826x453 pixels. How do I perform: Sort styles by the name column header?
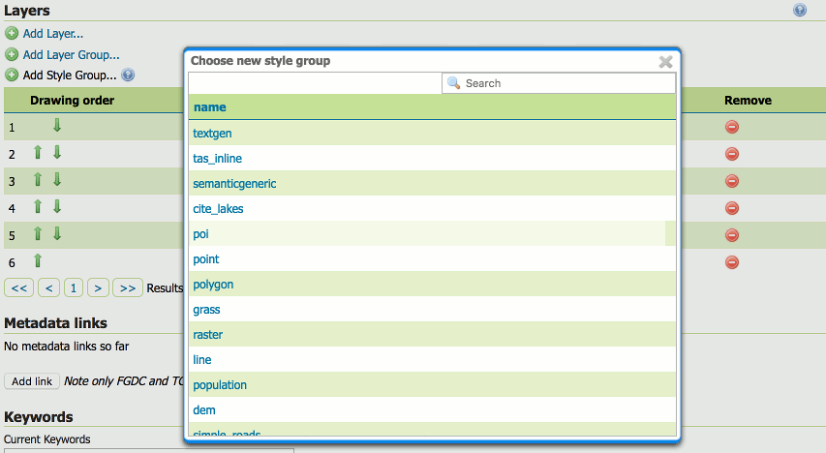209,107
